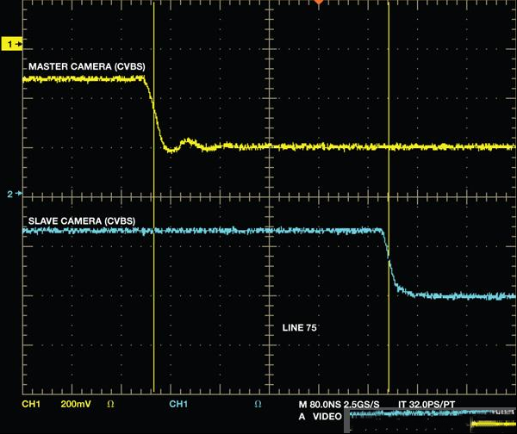517x434 pixels.
Task: Click the 200mV vertical scale readout
Action: 76,404
